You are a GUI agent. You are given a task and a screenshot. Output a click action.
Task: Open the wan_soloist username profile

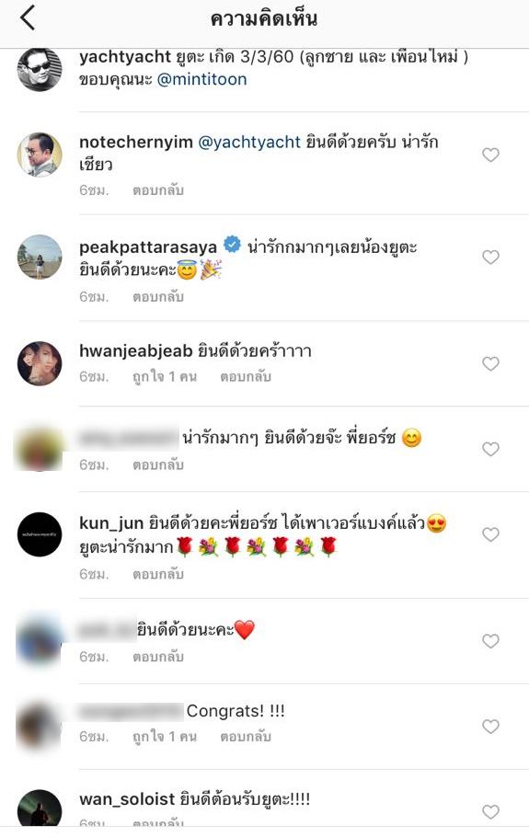(x=127, y=799)
